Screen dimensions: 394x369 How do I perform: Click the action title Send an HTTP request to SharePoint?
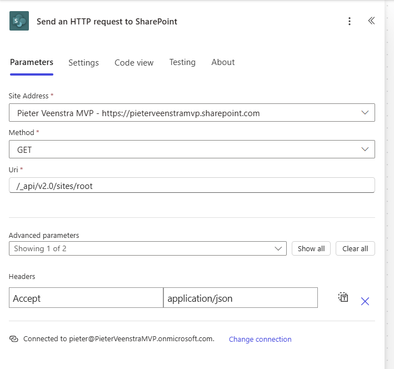pyautogui.click(x=107, y=22)
